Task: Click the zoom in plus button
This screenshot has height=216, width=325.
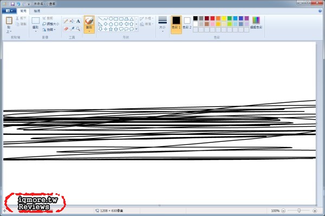Action: tap(315, 211)
